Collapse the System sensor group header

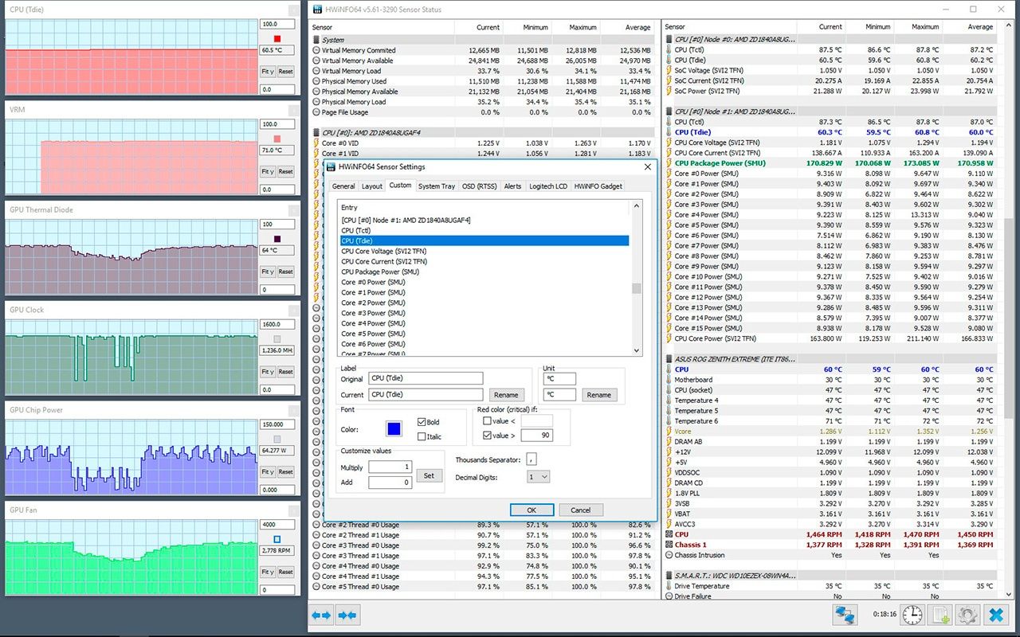pos(333,40)
